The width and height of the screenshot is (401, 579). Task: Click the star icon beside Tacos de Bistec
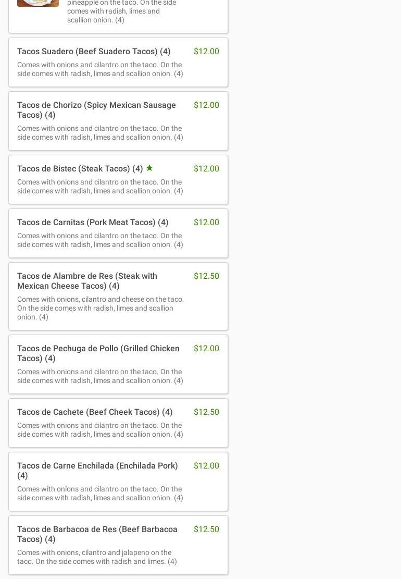(149, 168)
